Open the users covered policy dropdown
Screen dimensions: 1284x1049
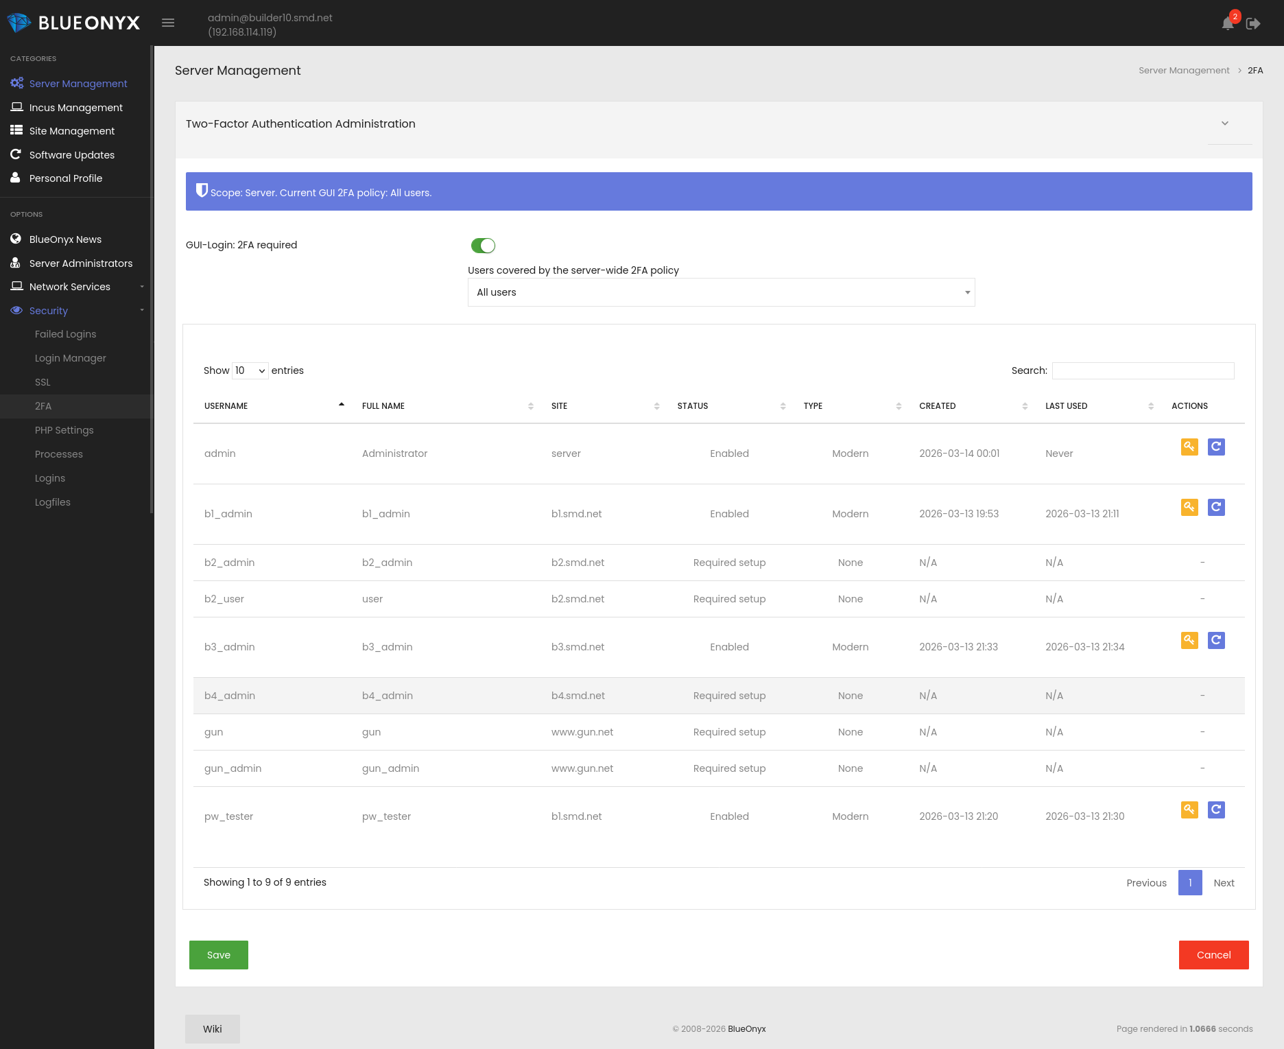click(721, 292)
